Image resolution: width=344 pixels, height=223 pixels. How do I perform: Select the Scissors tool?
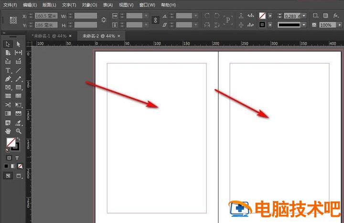(x=8, y=105)
